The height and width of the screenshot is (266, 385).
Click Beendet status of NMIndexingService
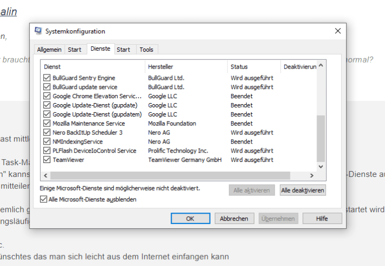click(x=241, y=141)
